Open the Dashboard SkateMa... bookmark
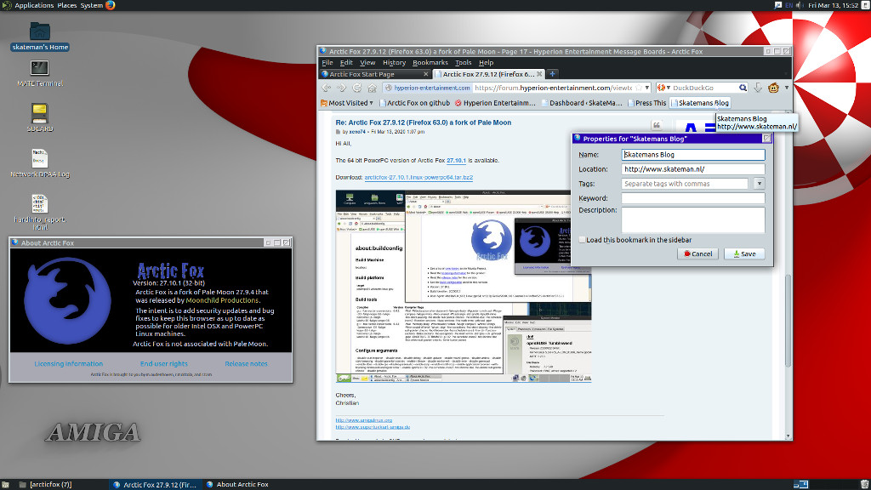 tap(582, 103)
